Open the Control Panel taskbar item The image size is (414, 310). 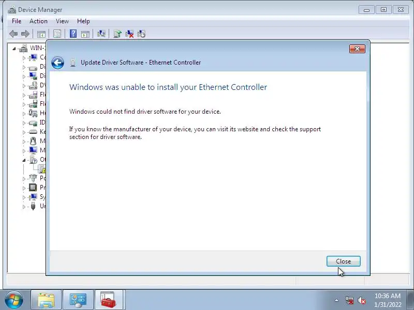pos(78,300)
